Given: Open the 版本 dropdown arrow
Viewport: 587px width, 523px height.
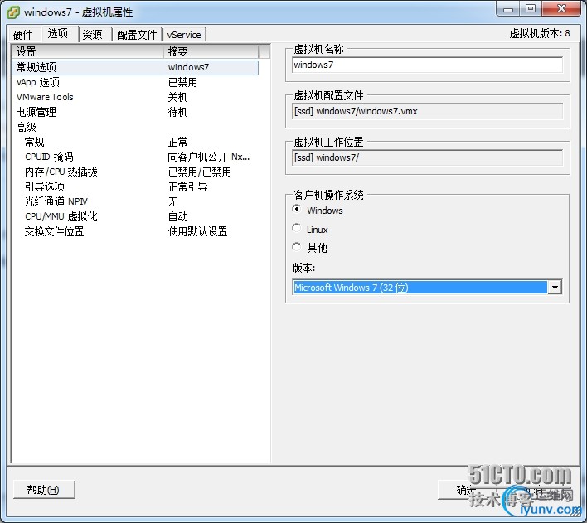Looking at the screenshot, I should coord(555,288).
